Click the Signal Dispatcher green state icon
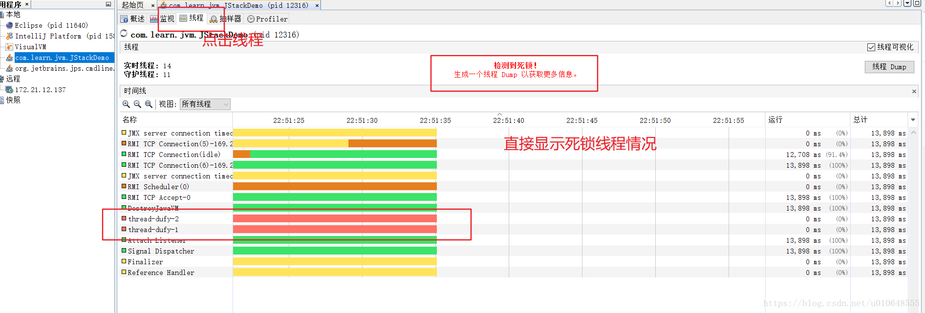Screen dimensions: 925x313 [124, 251]
